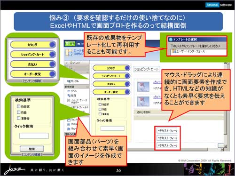
Task: Pick the 段落 element from the palette
Action: pyautogui.click(x=71, y=96)
